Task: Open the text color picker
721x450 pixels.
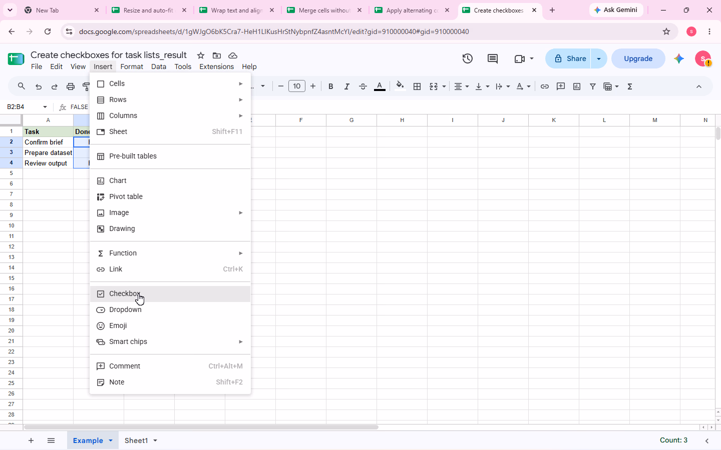Action: (380, 86)
